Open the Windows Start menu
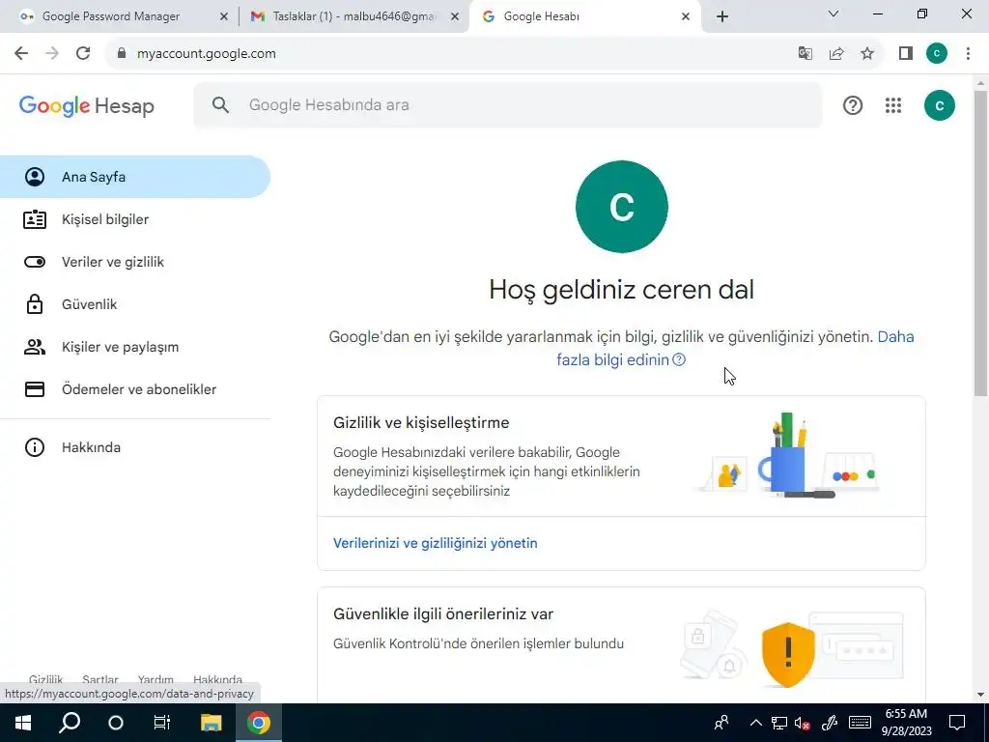 [23, 723]
